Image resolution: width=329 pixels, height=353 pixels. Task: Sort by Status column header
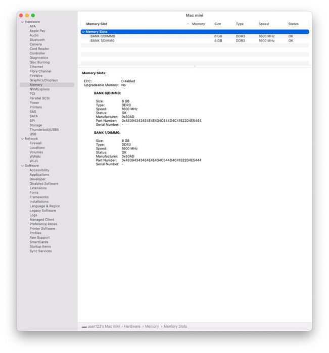click(293, 24)
